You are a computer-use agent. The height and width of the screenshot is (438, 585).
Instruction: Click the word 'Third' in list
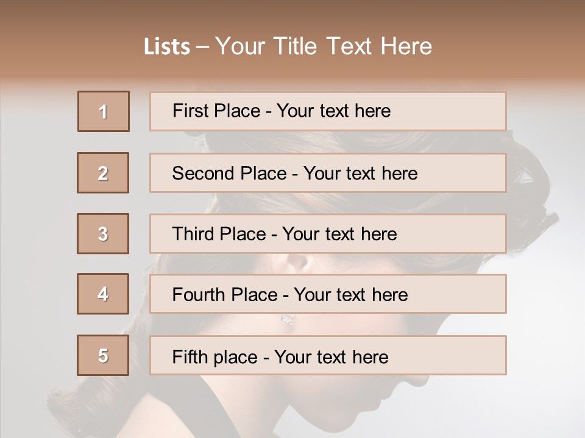click(x=193, y=234)
